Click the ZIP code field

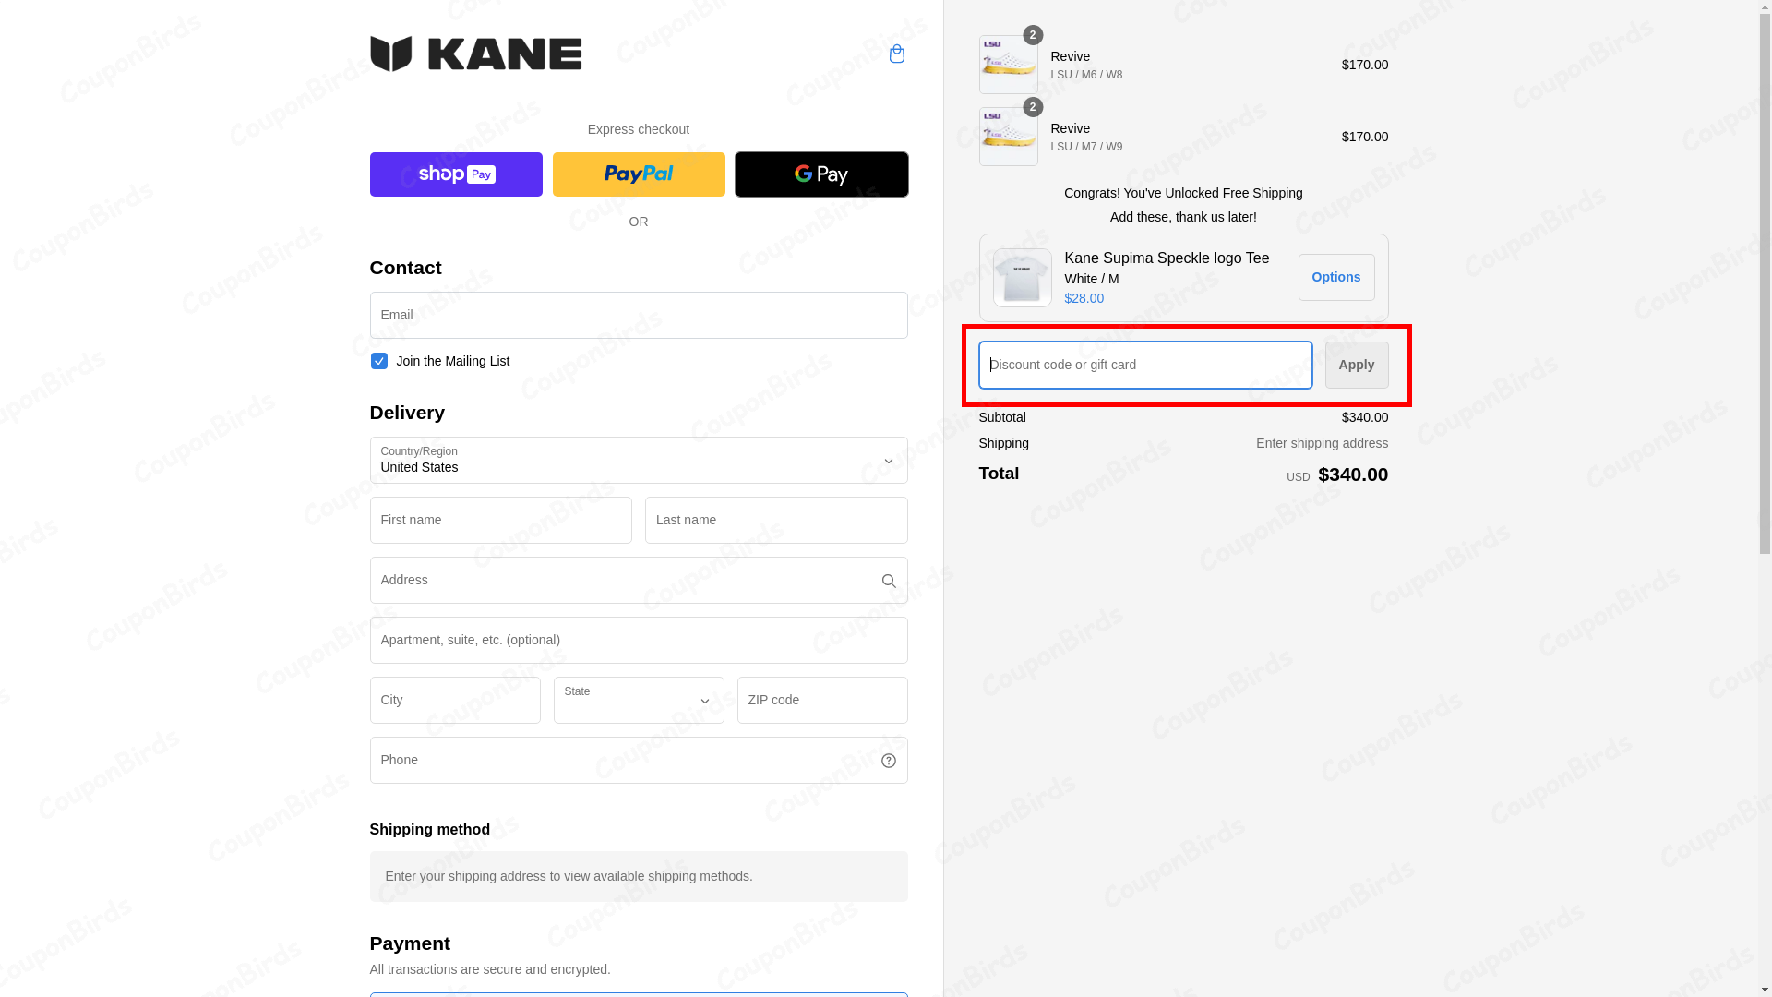click(821, 700)
